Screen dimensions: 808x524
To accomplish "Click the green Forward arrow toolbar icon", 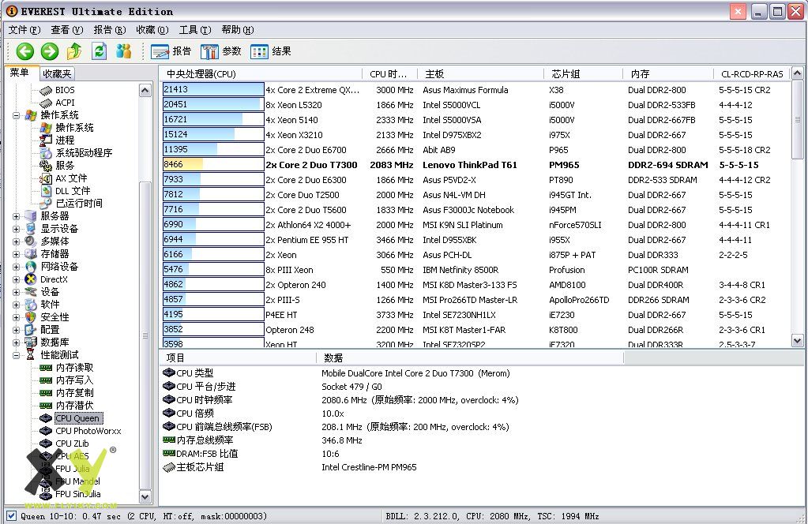I will pyautogui.click(x=50, y=51).
